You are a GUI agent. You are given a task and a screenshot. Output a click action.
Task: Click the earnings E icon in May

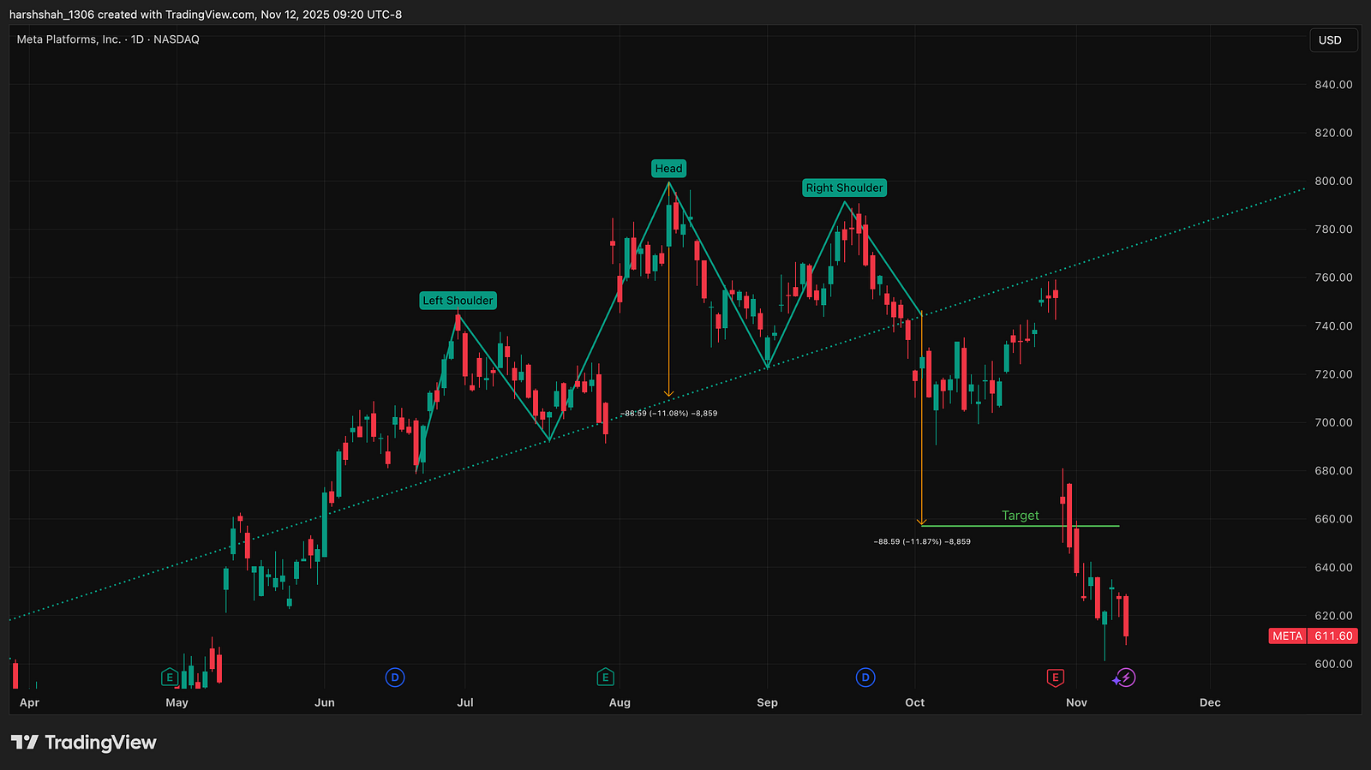[x=170, y=677]
